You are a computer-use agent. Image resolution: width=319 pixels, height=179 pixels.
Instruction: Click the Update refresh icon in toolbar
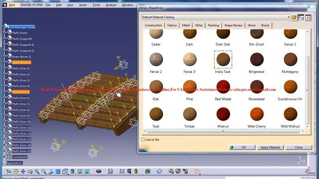tap(110, 172)
